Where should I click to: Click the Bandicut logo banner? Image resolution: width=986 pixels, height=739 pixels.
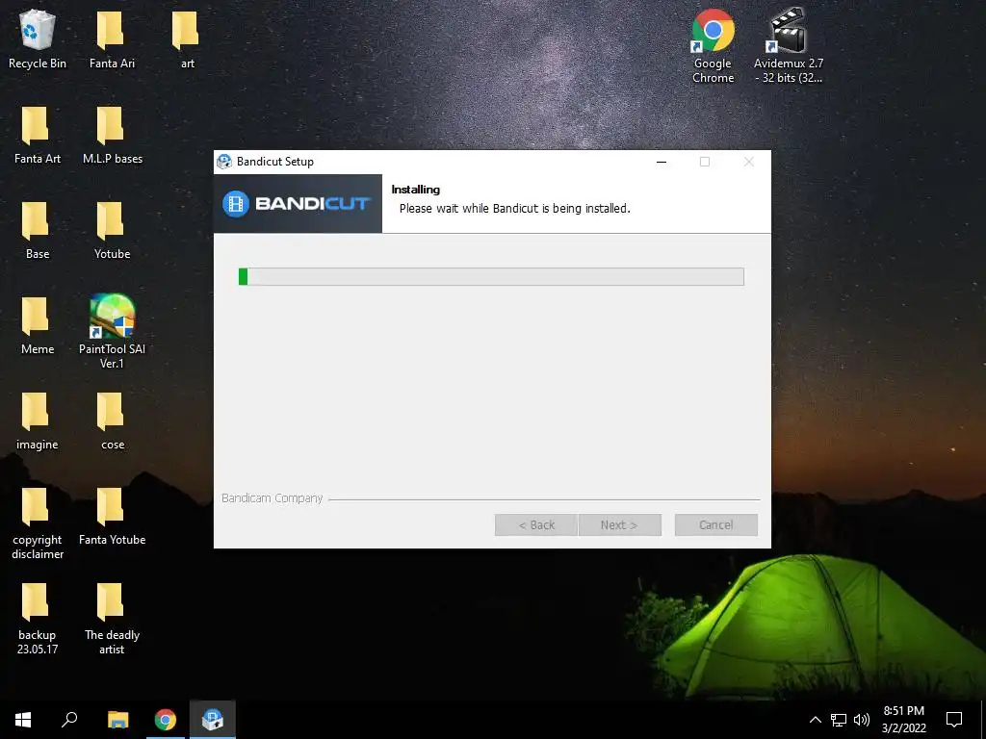(x=298, y=204)
